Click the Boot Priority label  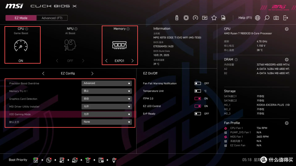coord(18,160)
